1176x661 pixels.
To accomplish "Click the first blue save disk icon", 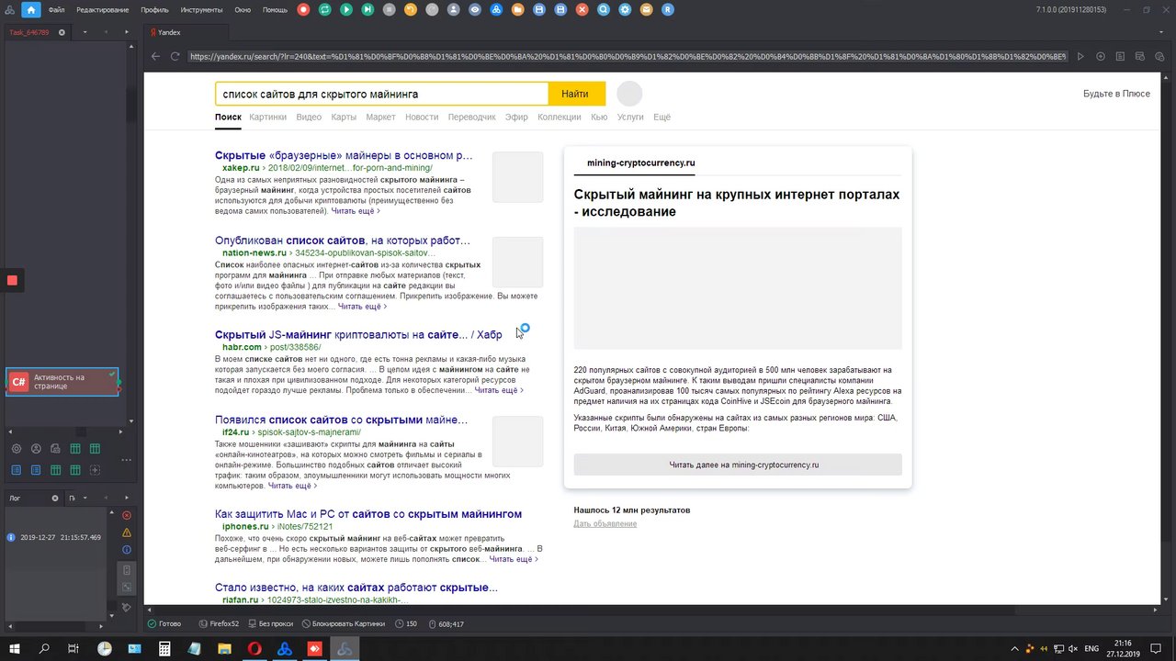I will pyautogui.click(x=539, y=10).
